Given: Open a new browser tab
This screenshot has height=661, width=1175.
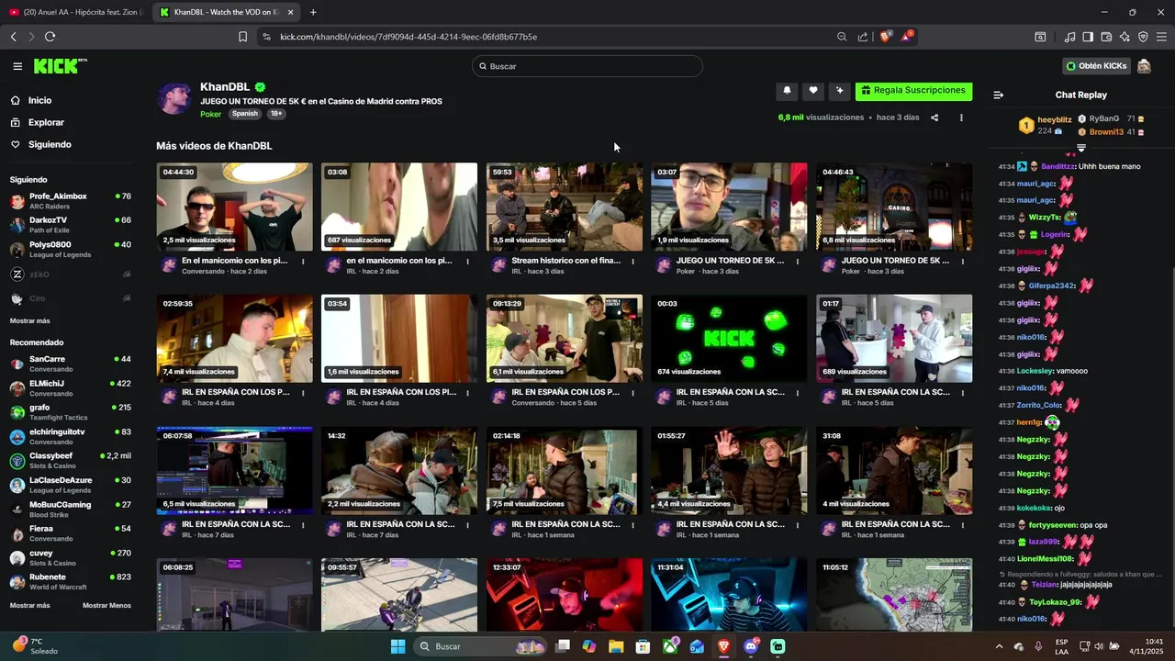Looking at the screenshot, I should (313, 12).
